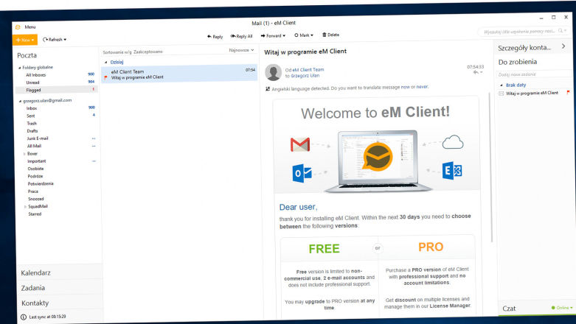Screen dimensions: 576x324
Task: Click the search input field
Action: [518, 32]
